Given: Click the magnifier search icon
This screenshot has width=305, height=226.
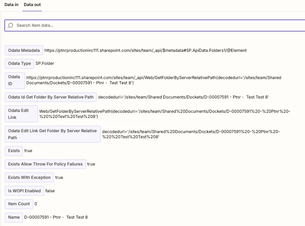Looking at the screenshot, I should [10, 25].
